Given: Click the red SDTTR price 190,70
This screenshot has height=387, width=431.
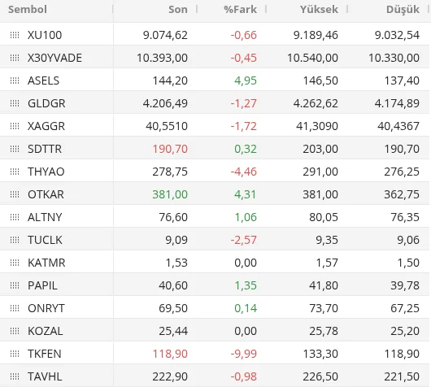Looking at the screenshot, I should (x=170, y=149).
